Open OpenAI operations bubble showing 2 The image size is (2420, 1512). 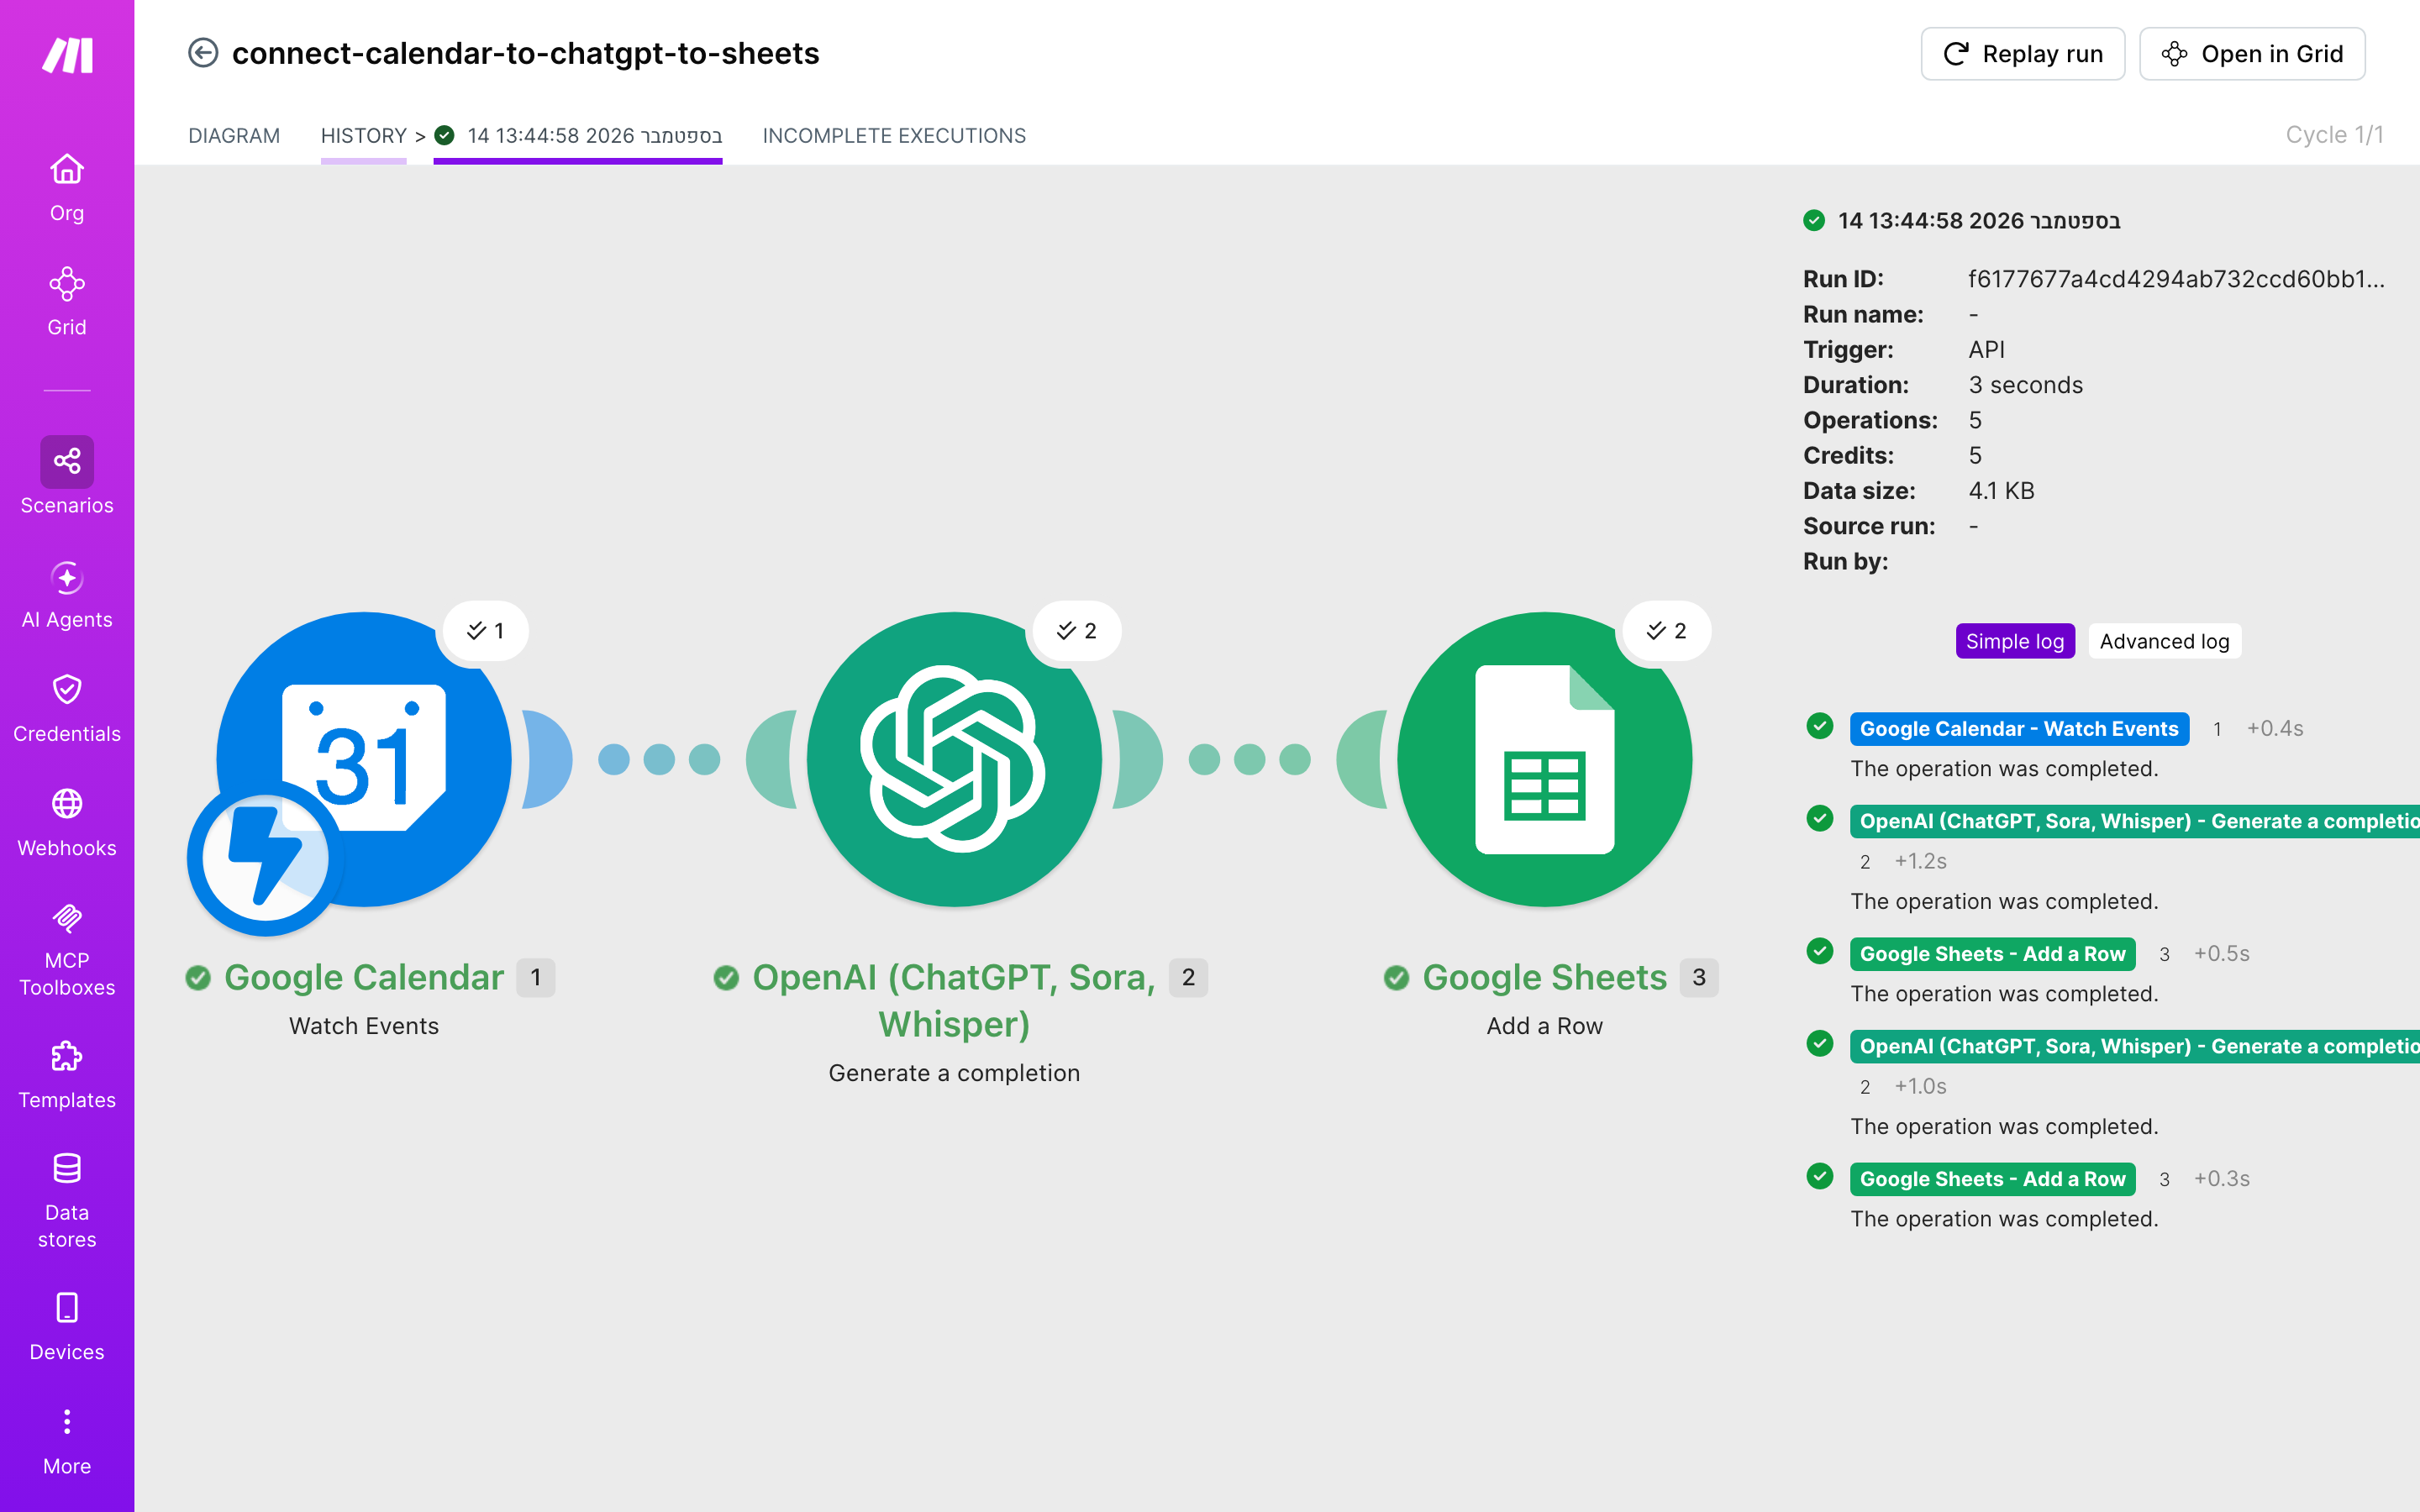point(1077,630)
